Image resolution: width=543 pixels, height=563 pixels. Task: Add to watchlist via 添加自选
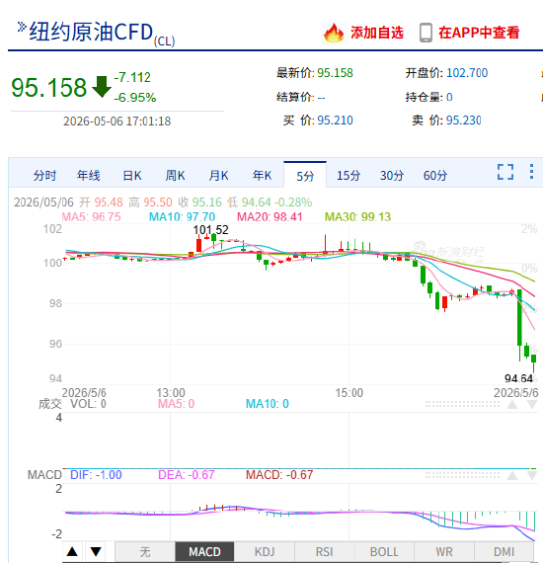[377, 33]
